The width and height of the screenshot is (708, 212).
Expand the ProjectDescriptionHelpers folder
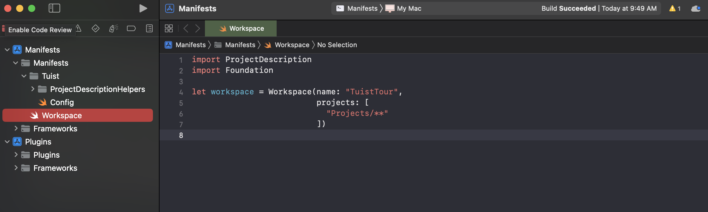point(33,89)
